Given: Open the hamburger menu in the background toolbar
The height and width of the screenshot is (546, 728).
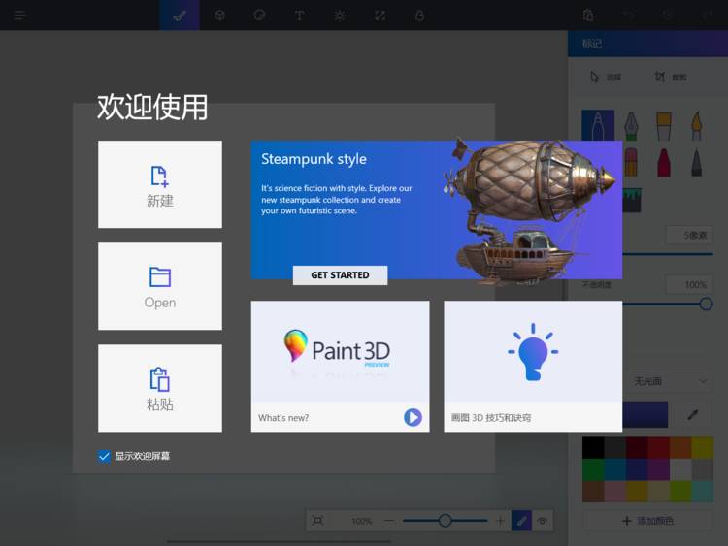Looking at the screenshot, I should click(x=19, y=16).
